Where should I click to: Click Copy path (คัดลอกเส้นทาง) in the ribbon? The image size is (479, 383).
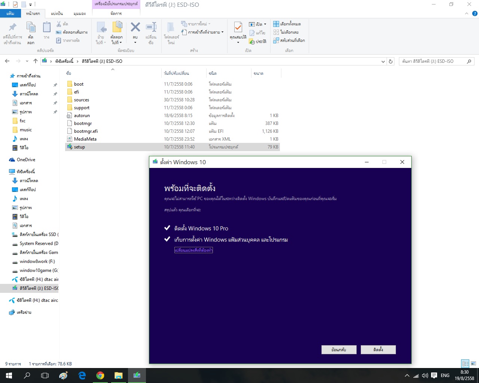[71, 32]
